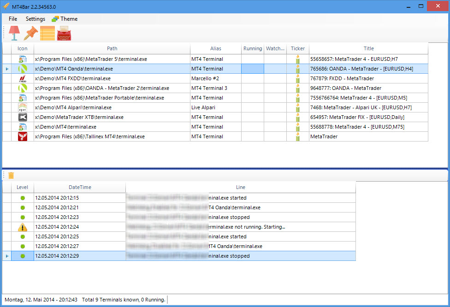Click the yellow notepad toolbar icon
The width and height of the screenshot is (450, 307).
[x=47, y=33]
